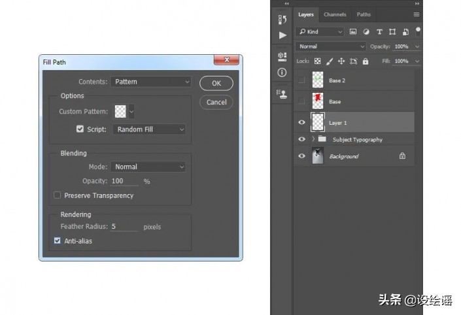This screenshot has width=461, height=315.
Task: Select the layer named Base
Action: pos(335,102)
